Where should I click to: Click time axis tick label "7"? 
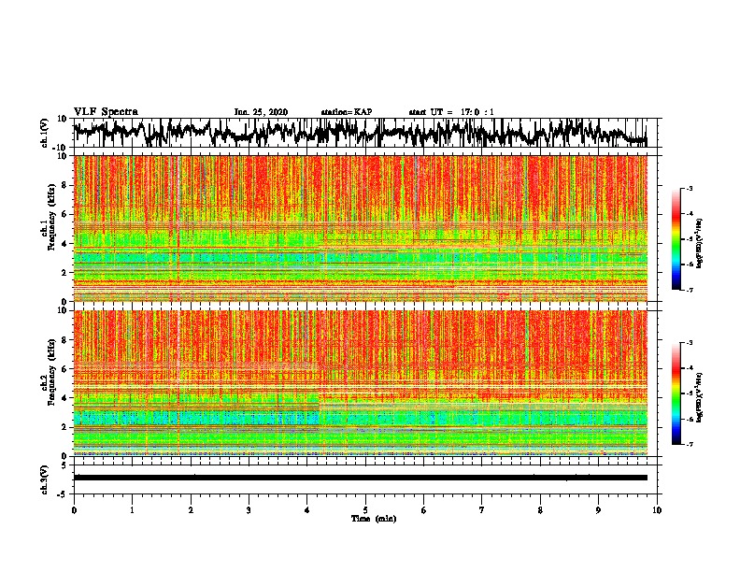pos(482,510)
